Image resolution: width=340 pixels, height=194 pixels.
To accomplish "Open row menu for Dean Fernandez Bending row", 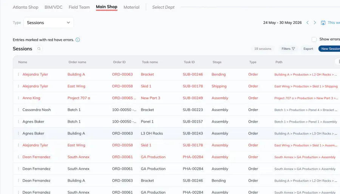I will (x=18, y=180).
